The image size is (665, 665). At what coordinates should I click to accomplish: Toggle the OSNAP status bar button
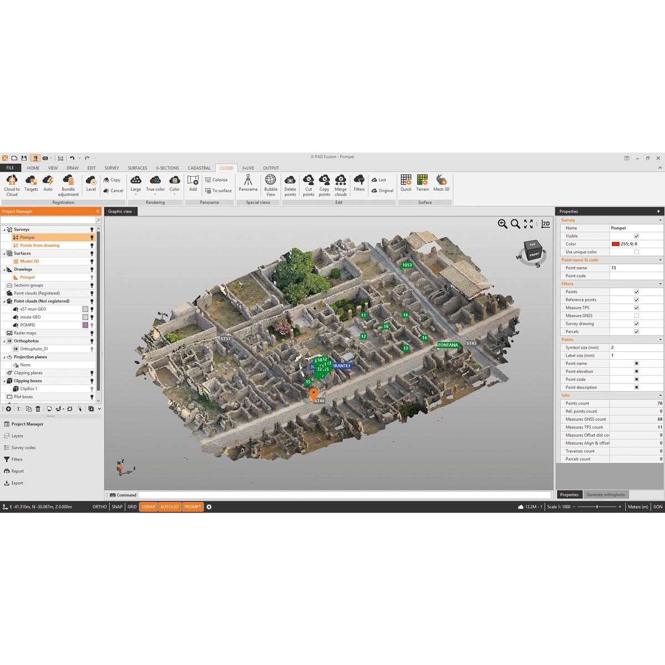(148, 507)
